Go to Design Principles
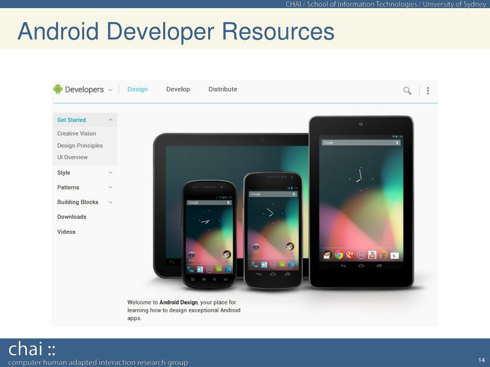Viewport: 490px width, 367px height. [80, 145]
